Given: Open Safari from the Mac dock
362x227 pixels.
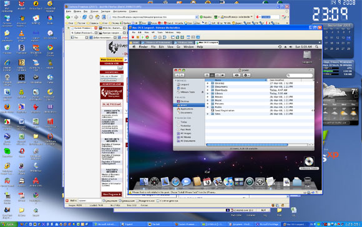Looking at the screenshot, I should pyautogui.click(x=175, y=181).
